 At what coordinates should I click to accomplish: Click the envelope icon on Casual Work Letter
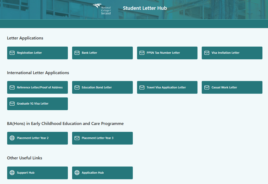click(207, 87)
